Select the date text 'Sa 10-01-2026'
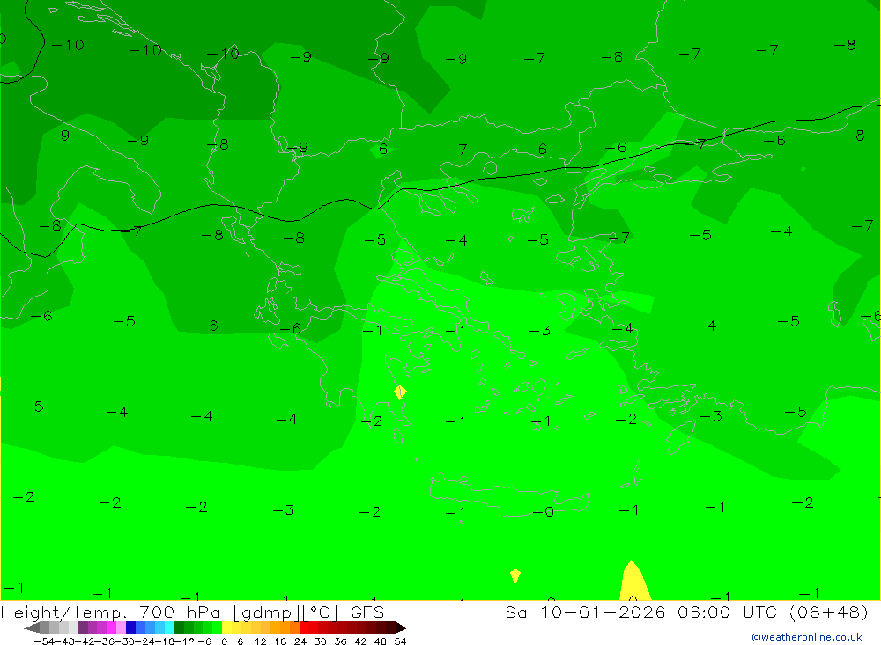This screenshot has width=881, height=645. (x=586, y=612)
